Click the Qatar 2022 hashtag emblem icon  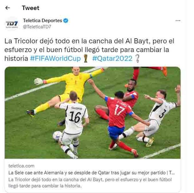137,58
